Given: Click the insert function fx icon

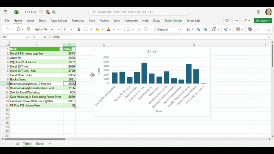Looking at the screenshot, I should [x=45, y=37].
